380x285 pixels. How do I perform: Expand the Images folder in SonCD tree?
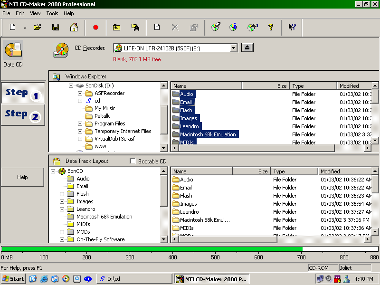coord(62,201)
